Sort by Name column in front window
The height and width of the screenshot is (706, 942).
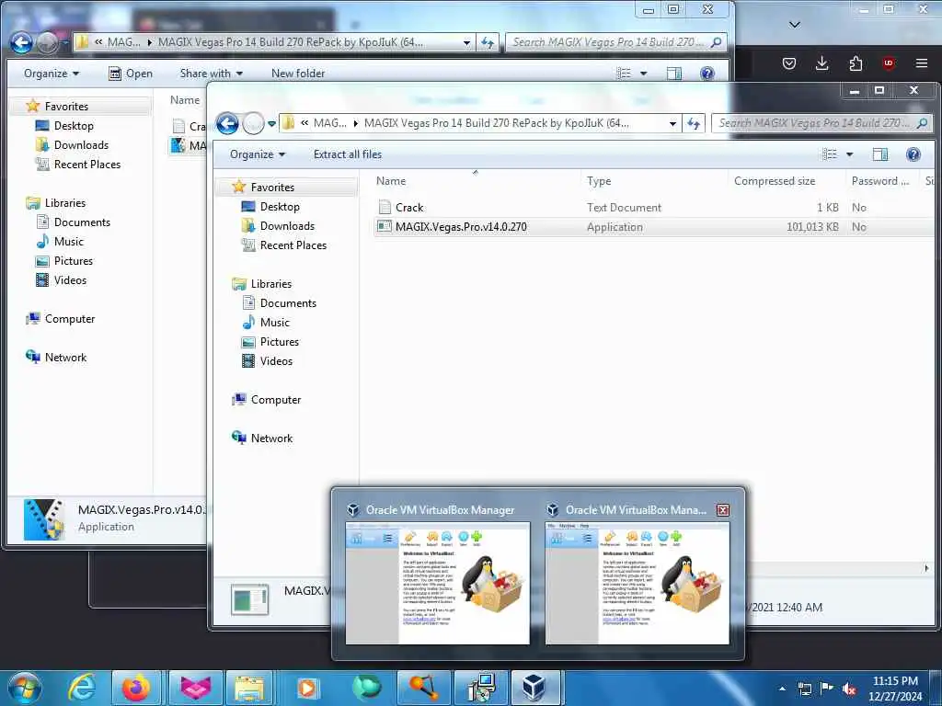click(390, 181)
